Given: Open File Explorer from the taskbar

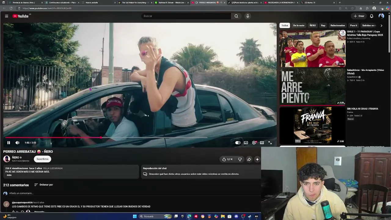Looking at the screenshot, I should point(223,216).
